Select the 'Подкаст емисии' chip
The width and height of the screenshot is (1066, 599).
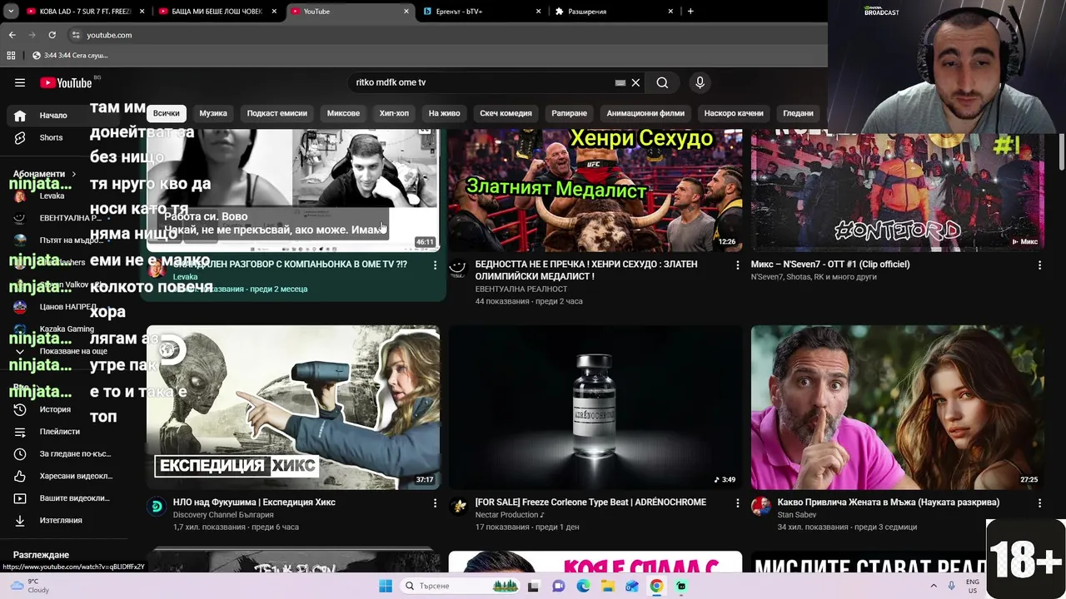[x=277, y=113]
